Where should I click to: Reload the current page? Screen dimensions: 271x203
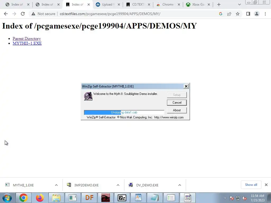[x=23, y=14]
